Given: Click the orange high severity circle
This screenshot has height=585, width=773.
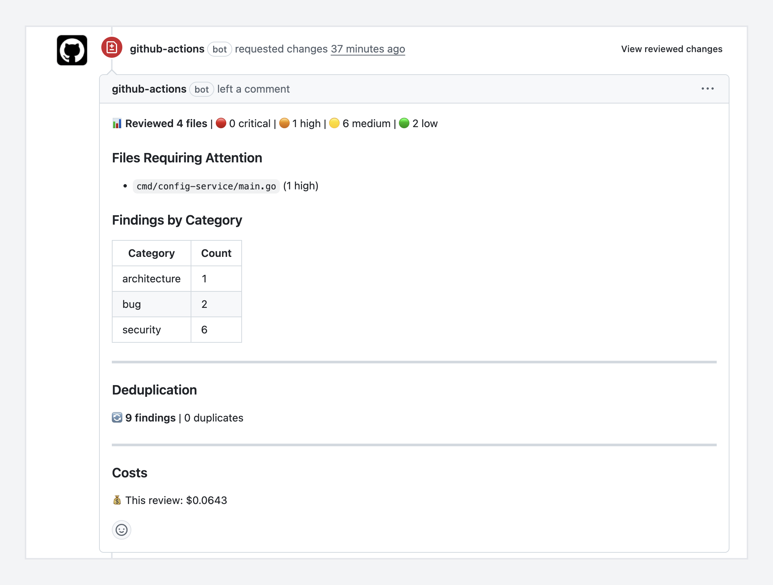Looking at the screenshot, I should point(284,123).
